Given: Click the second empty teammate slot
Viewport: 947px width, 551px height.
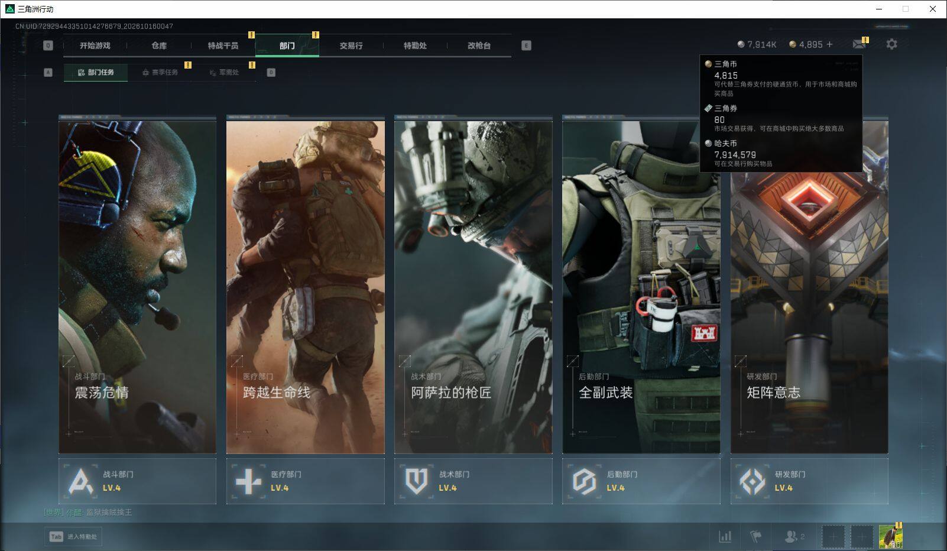Looking at the screenshot, I should 861,537.
